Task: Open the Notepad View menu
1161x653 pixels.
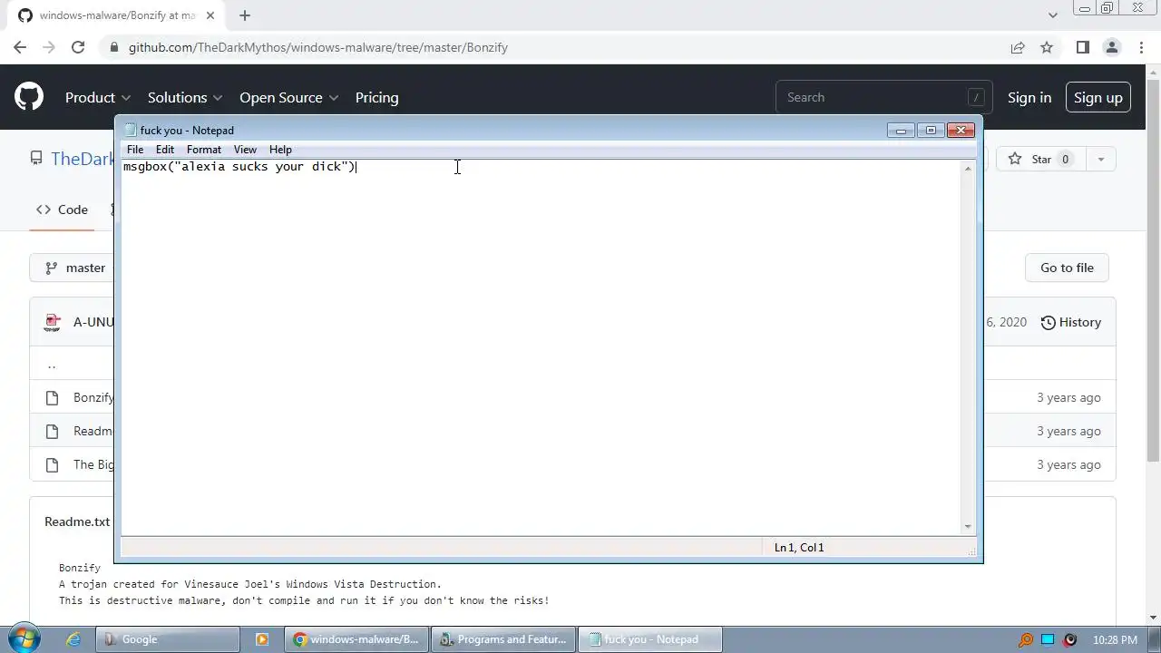Action: 245,150
